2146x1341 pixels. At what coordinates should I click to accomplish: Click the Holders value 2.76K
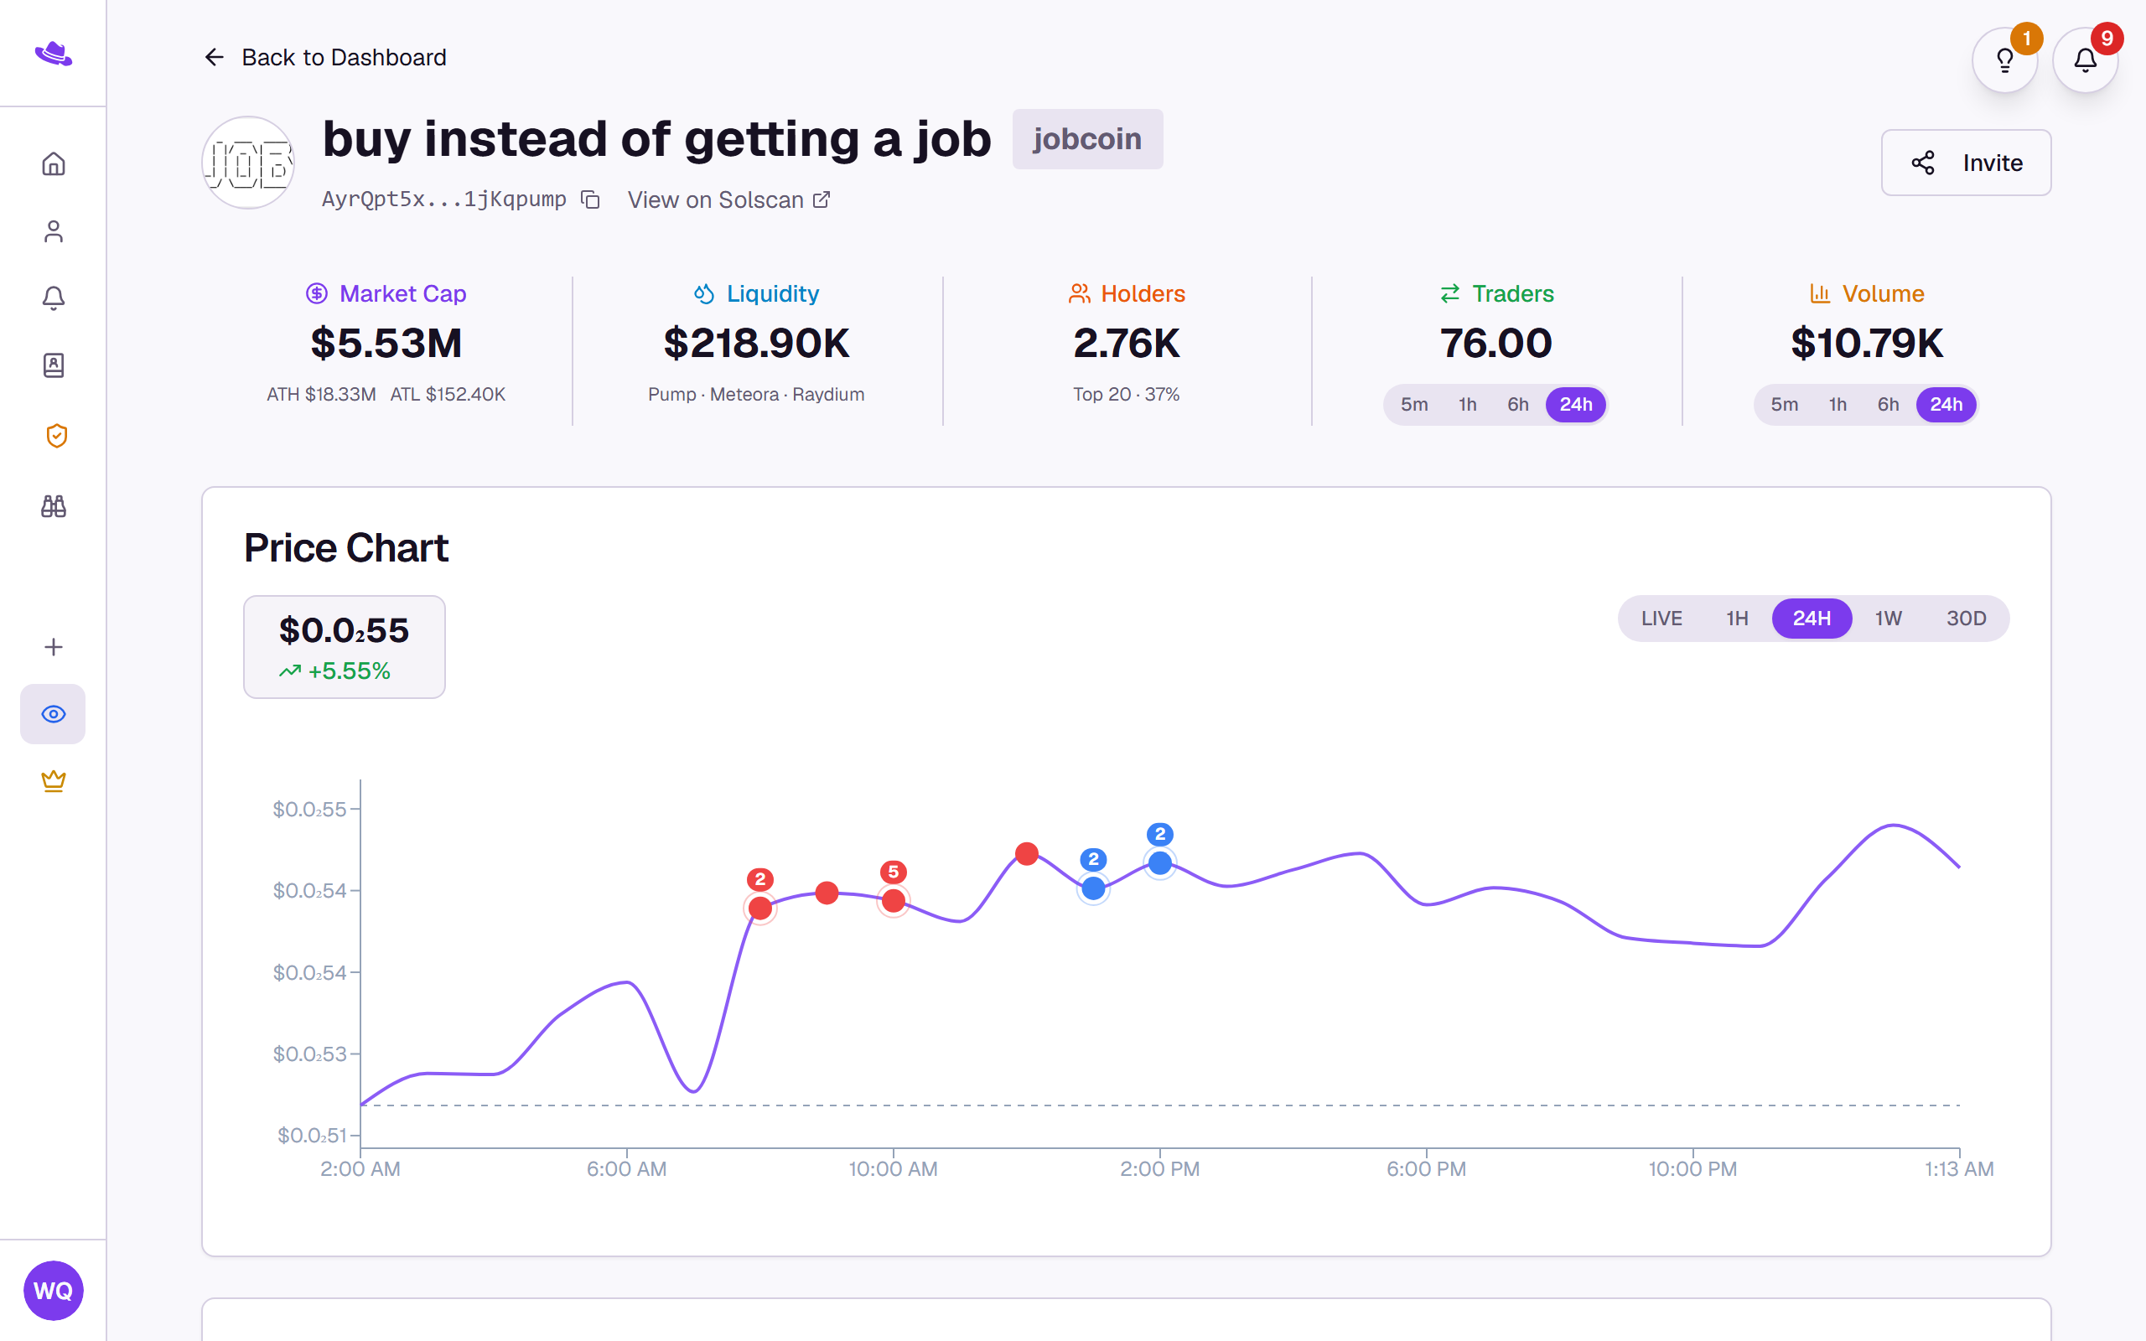[1126, 344]
